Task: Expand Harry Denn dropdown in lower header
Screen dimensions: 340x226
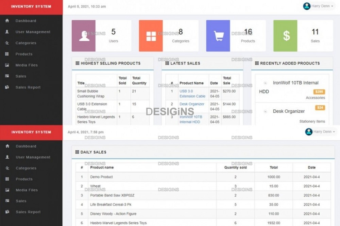Action: (x=320, y=132)
